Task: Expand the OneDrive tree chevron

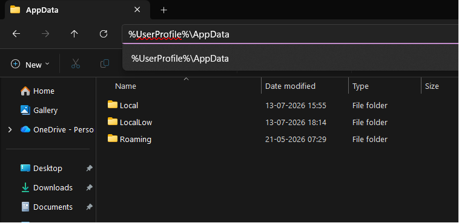Action: click(10, 129)
